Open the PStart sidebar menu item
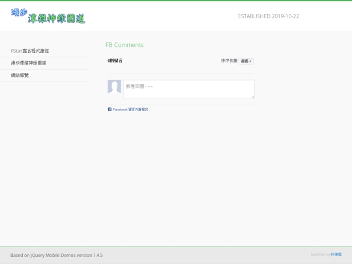Image resolution: width=352 pixels, height=264 pixels. click(x=44, y=51)
